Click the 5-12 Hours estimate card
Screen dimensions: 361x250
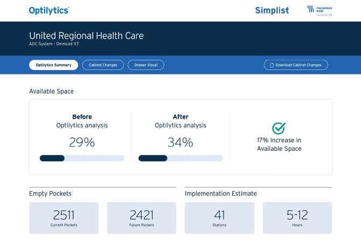point(297,218)
